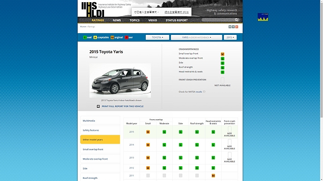Click the Front crash prevention empty rating box
The height and width of the screenshot is (181, 323).
click(x=223, y=80)
